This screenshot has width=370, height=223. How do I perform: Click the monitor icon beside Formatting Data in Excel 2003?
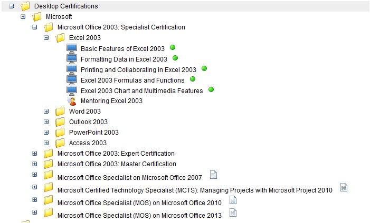click(72, 59)
